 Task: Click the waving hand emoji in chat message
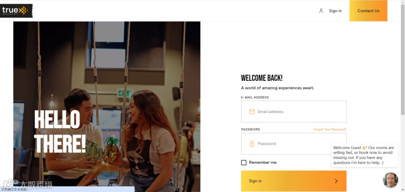tap(364, 148)
